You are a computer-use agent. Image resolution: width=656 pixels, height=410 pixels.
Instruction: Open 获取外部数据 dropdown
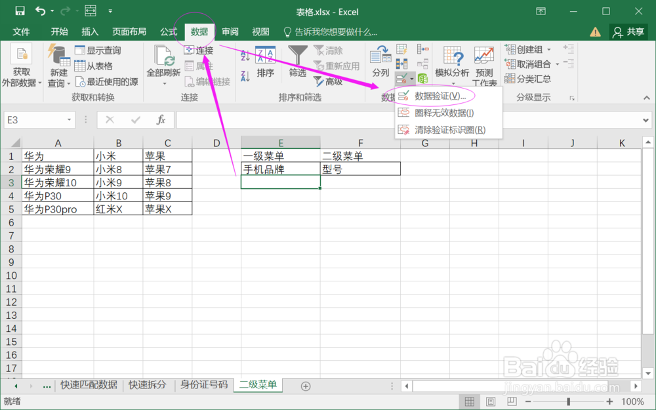click(22, 65)
